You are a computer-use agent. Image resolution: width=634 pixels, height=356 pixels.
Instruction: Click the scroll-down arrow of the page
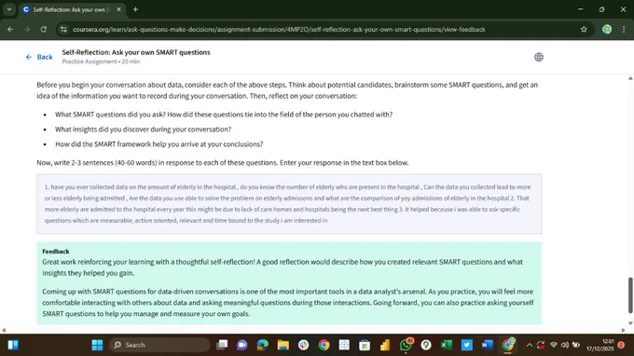coord(630,322)
